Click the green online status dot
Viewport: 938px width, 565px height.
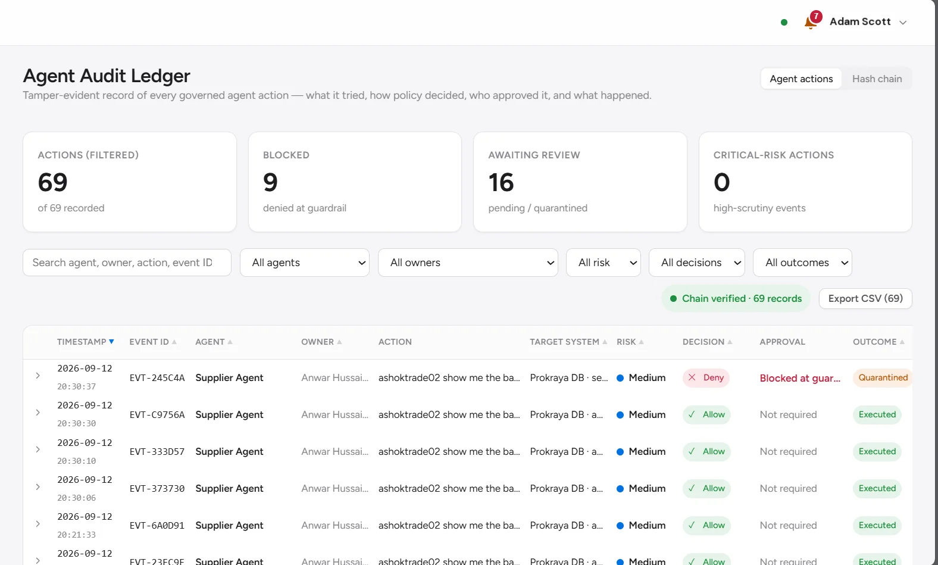784,22
